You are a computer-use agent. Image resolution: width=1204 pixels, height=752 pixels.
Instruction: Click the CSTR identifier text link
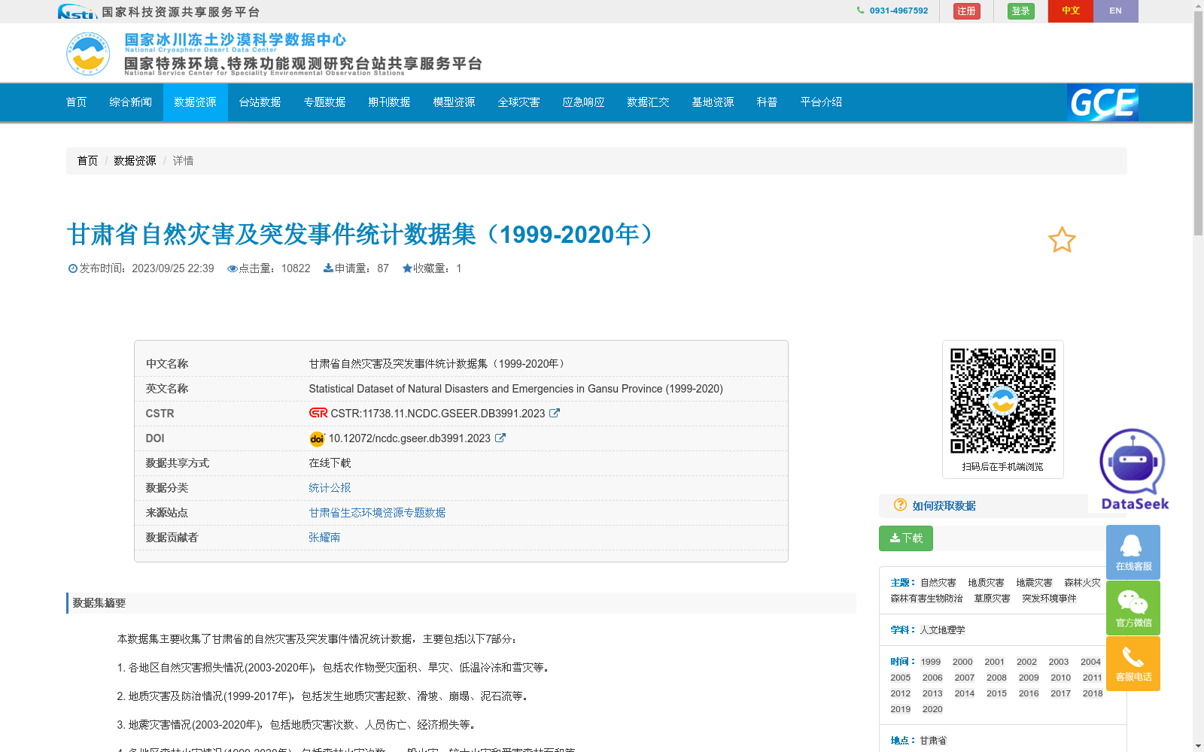(x=437, y=413)
